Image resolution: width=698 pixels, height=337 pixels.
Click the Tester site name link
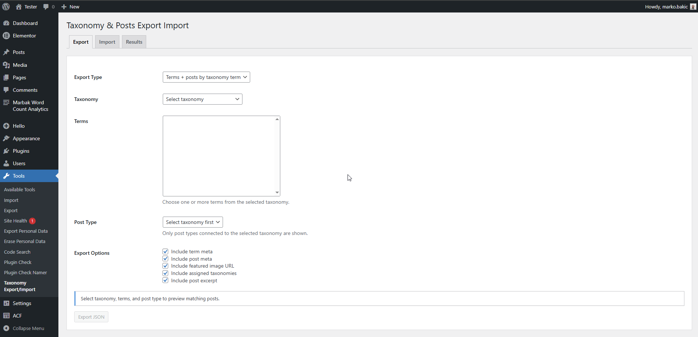click(31, 7)
